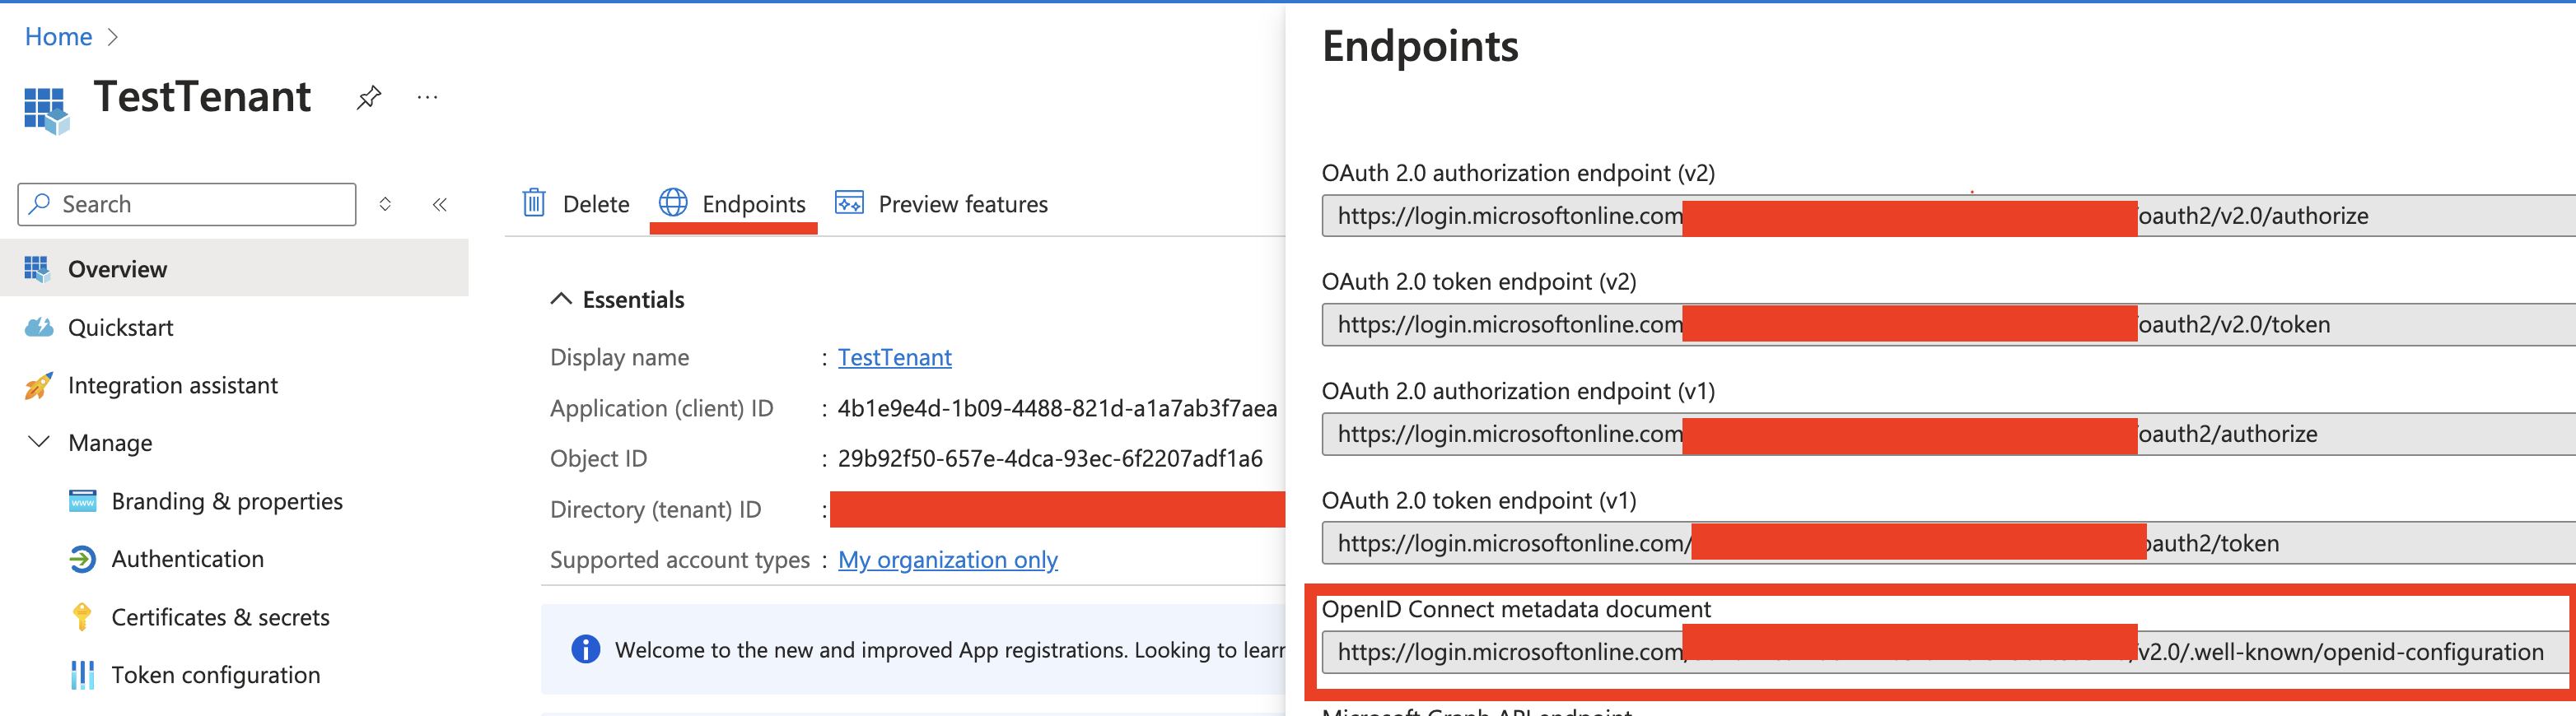Image resolution: width=2576 pixels, height=716 pixels.
Task: Click the search magnifier icon
Action: tap(40, 204)
